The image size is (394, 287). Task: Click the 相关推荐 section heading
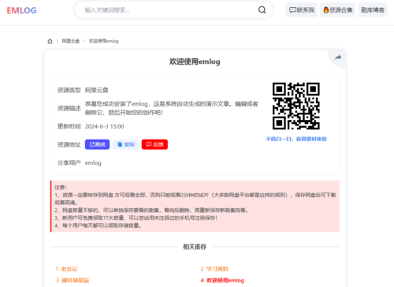point(195,247)
